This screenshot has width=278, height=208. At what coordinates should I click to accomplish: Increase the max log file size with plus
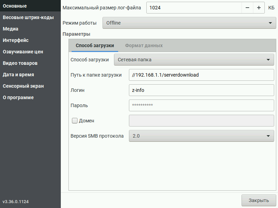point(259,8)
